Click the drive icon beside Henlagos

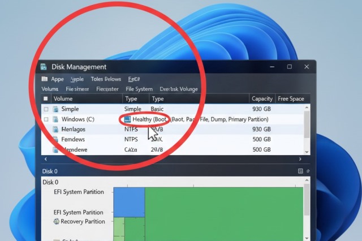(55, 130)
